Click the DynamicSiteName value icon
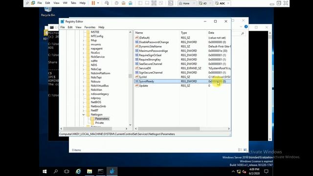The width and height of the screenshot is (313, 176). click(137, 46)
